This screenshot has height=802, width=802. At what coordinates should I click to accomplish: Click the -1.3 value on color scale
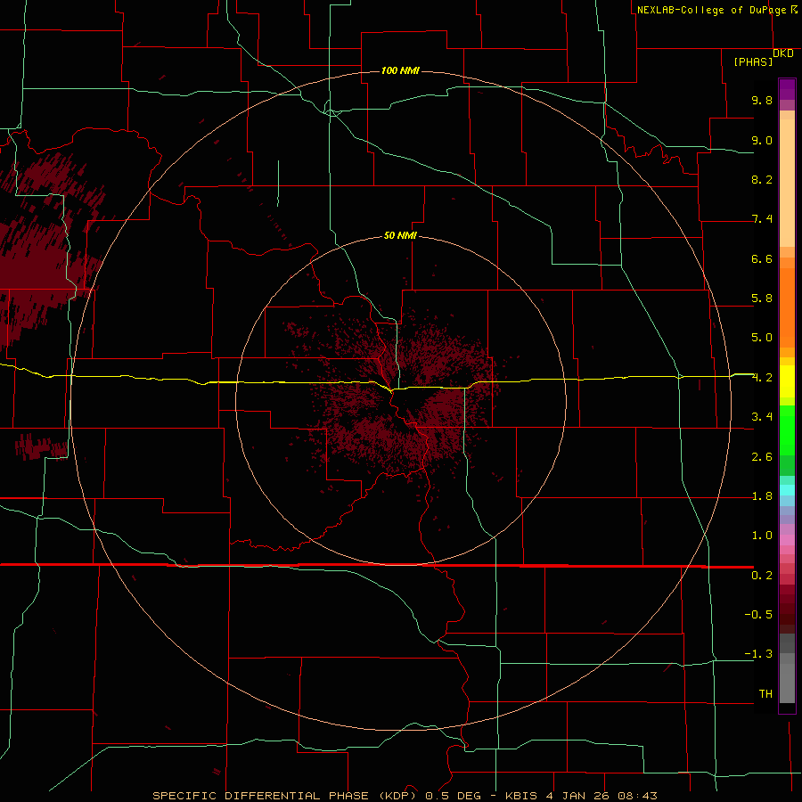758,654
